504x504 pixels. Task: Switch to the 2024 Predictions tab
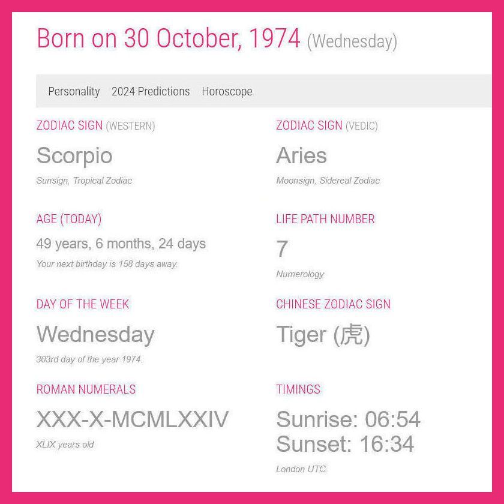point(151,92)
